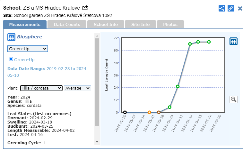The width and height of the screenshot is (243, 151).
Task: Close the school info popup
Action: pyautogui.click(x=240, y=8)
